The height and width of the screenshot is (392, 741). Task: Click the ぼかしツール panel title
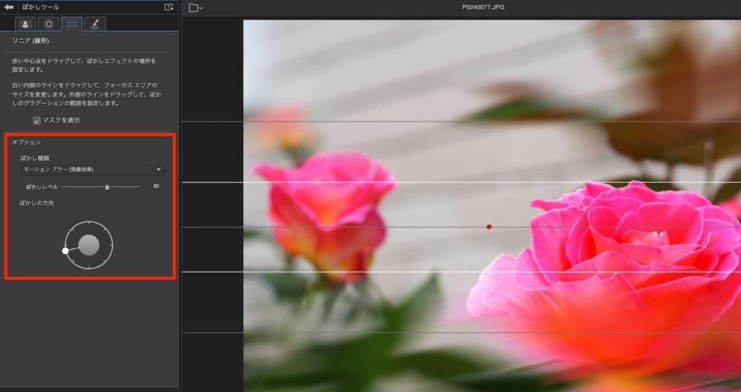(41, 7)
